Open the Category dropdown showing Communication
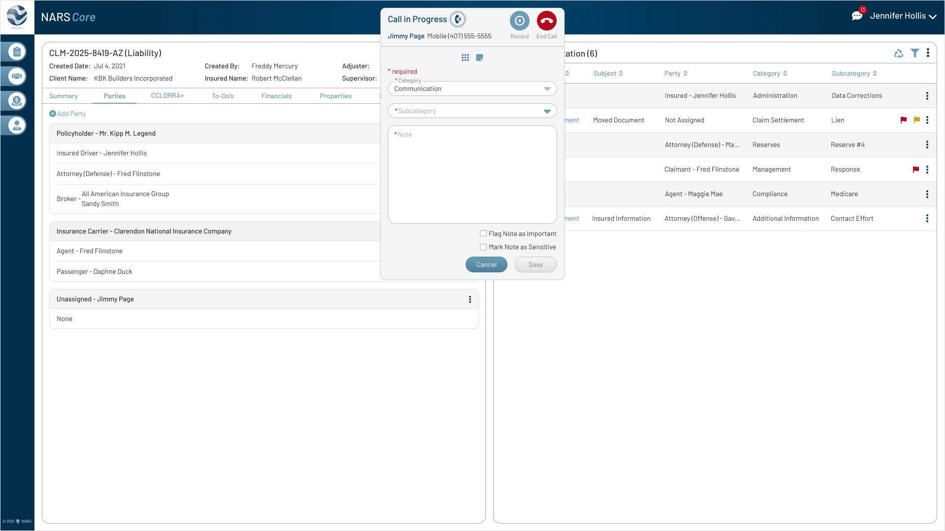Viewport: 945px width, 531px height. 547,88
